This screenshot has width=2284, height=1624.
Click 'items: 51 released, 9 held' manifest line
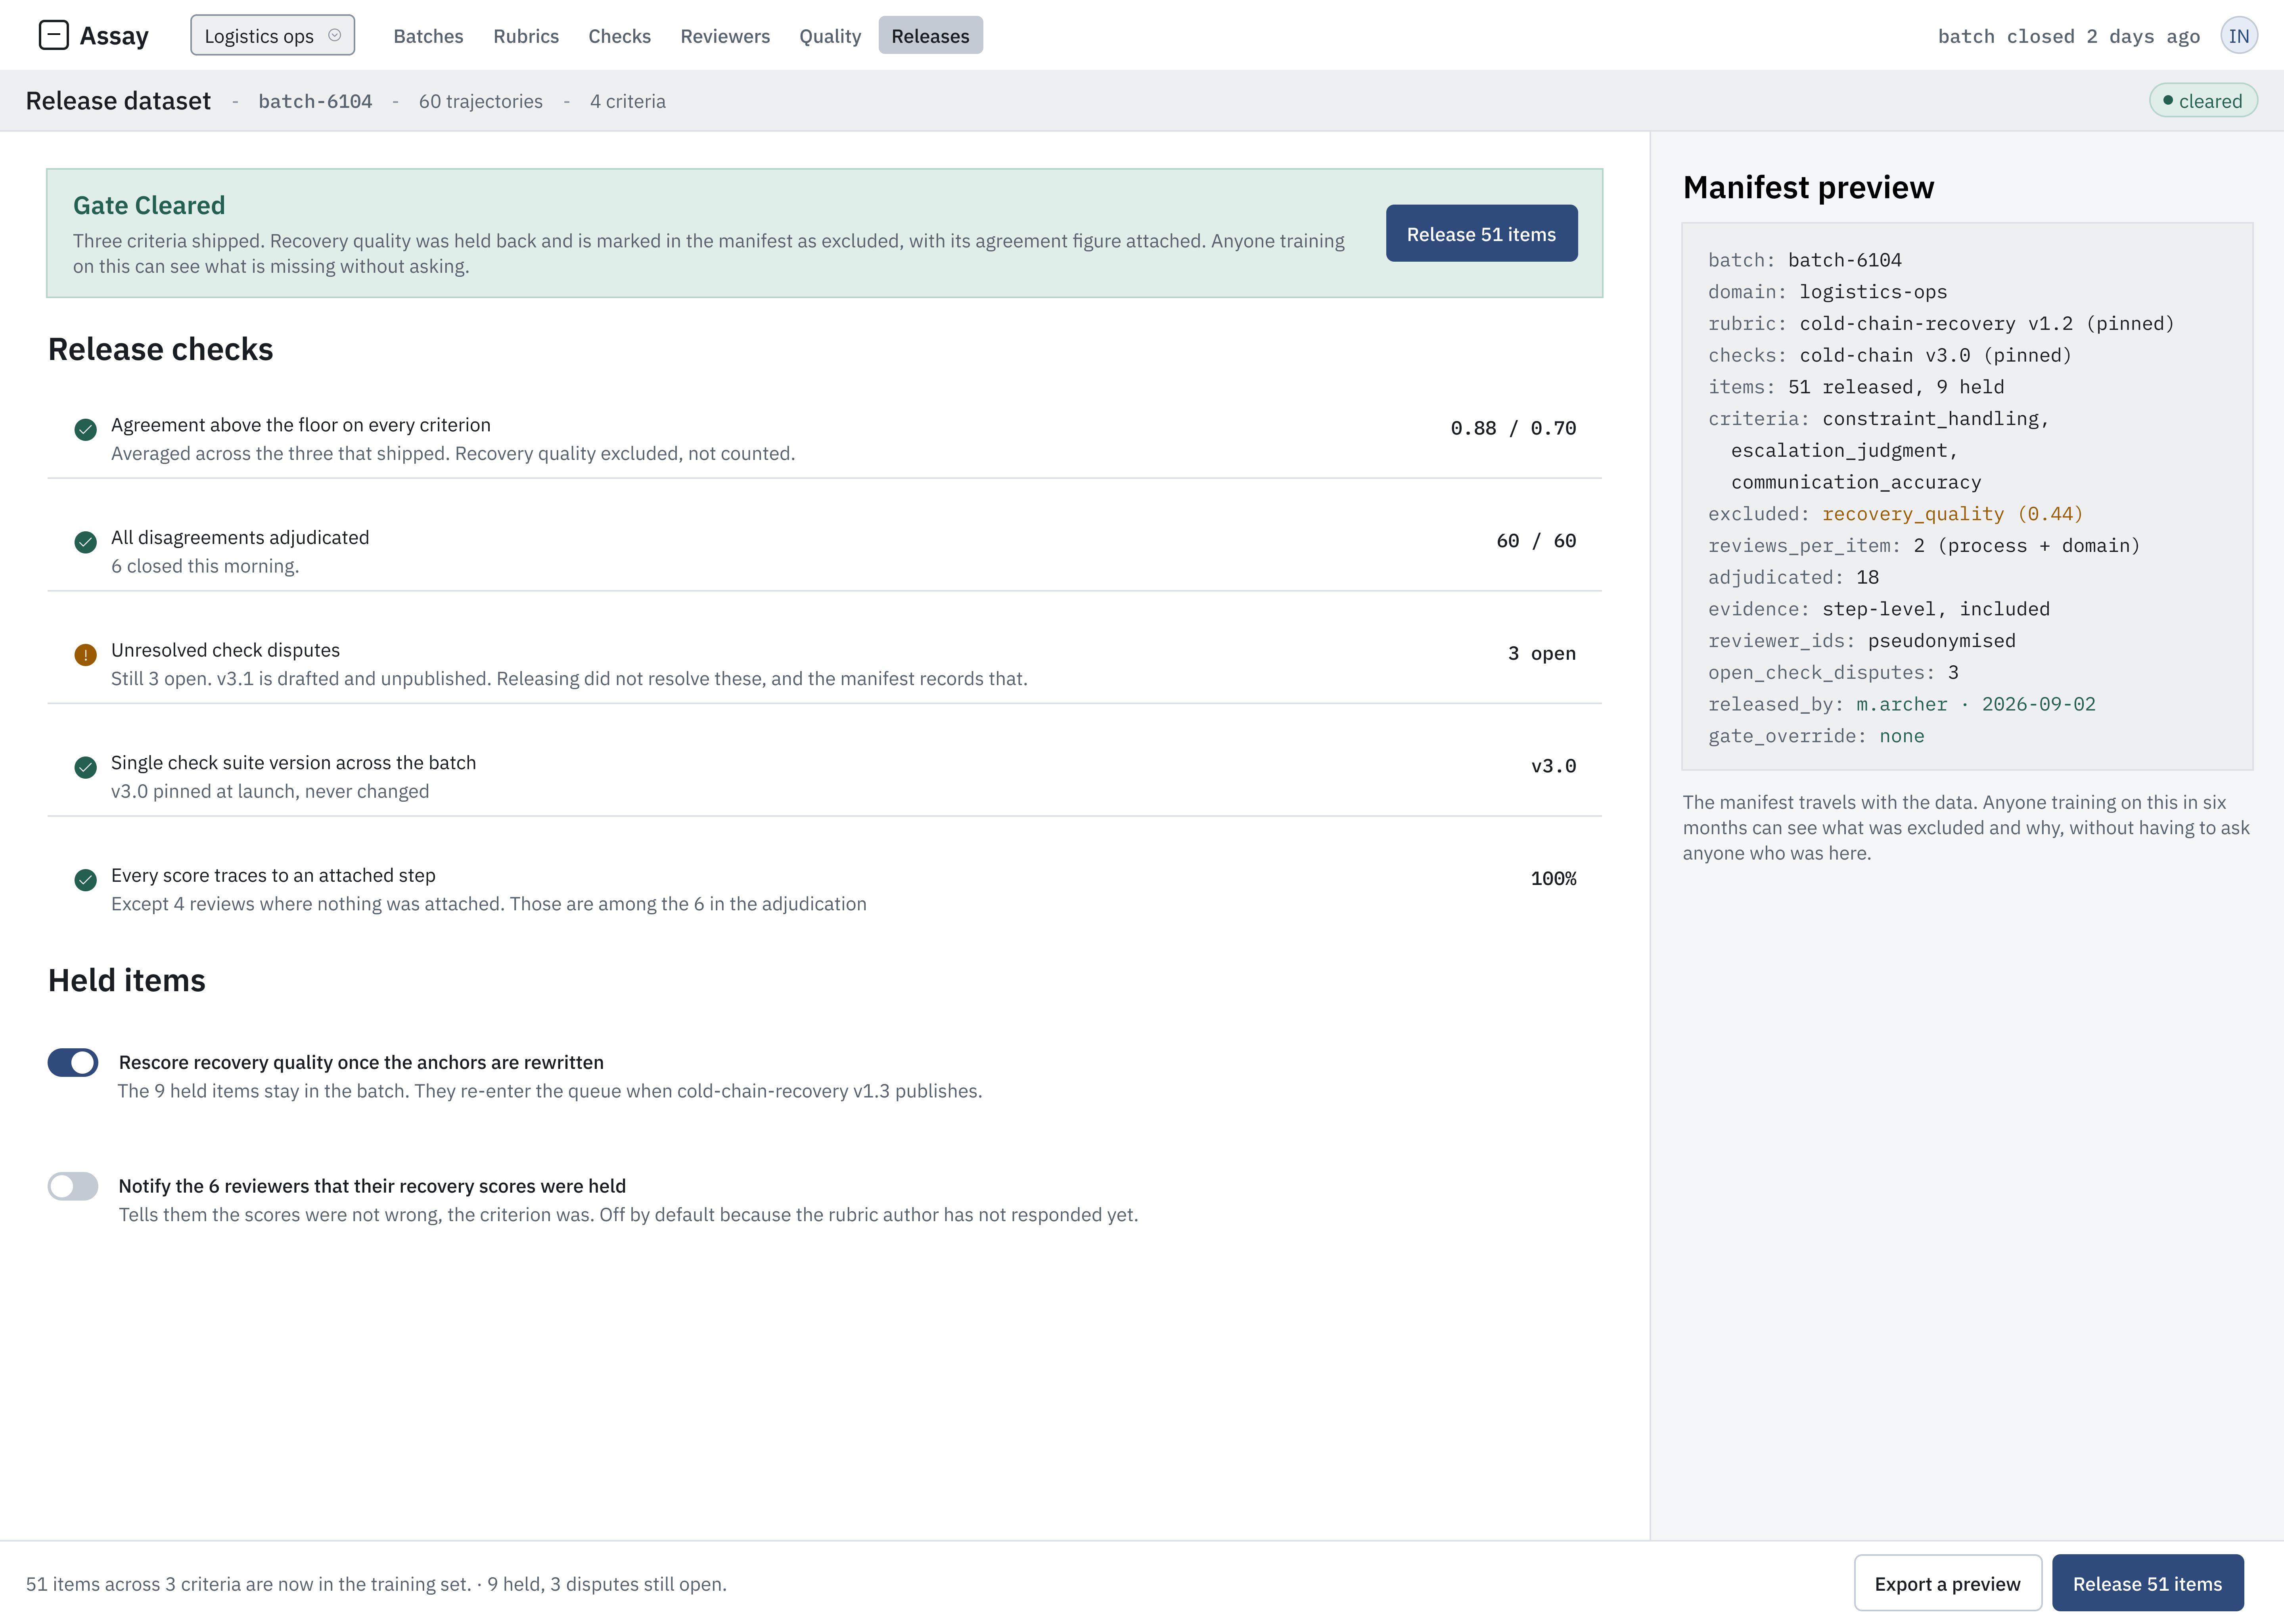click(1856, 387)
